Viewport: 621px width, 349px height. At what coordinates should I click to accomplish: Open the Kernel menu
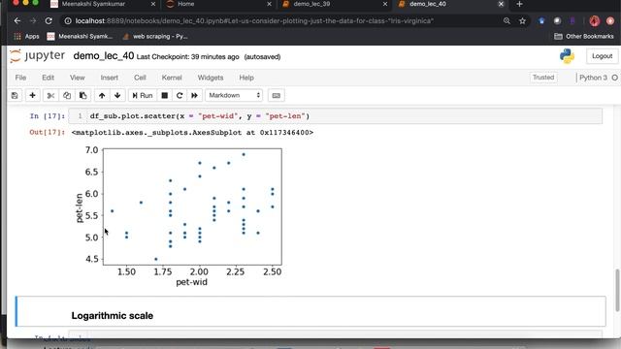pos(172,78)
